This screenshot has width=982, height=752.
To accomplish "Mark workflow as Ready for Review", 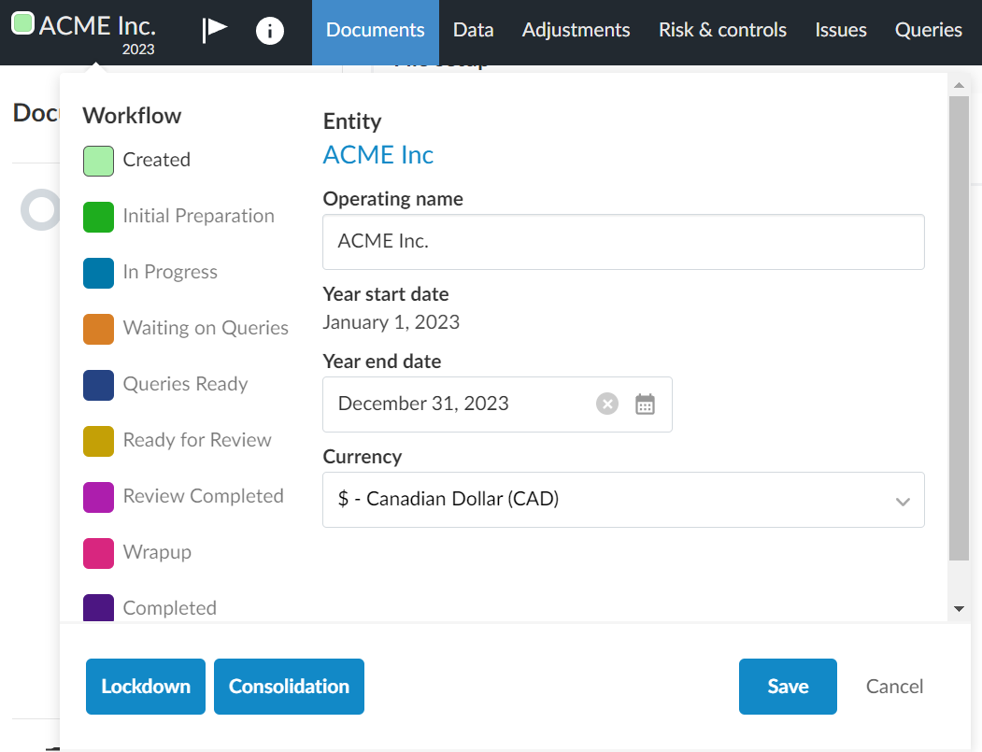I will point(99,441).
